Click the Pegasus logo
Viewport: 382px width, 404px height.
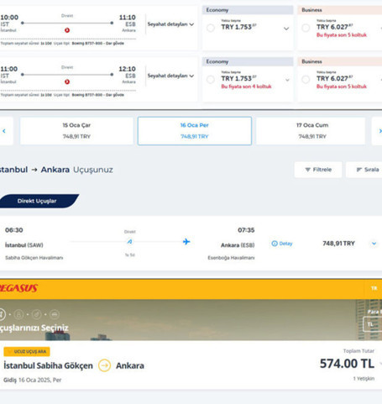coord(18,288)
